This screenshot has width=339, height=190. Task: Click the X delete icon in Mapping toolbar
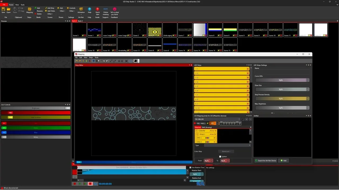tap(126, 61)
